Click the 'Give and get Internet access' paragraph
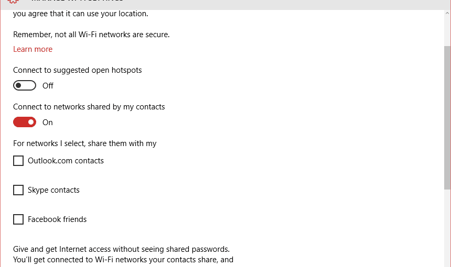This screenshot has height=267, width=451. click(123, 254)
